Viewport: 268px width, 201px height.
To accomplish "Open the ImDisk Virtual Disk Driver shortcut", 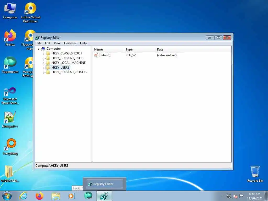I will point(30,13).
